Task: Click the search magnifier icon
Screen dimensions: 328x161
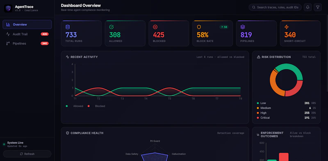Action: 253,7
